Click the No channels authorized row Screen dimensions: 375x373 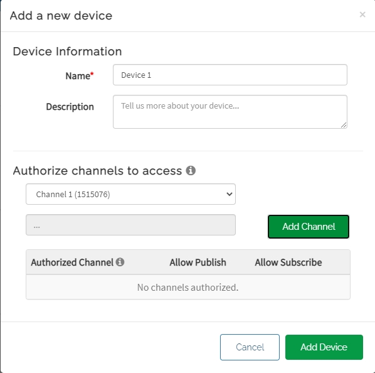tap(188, 288)
